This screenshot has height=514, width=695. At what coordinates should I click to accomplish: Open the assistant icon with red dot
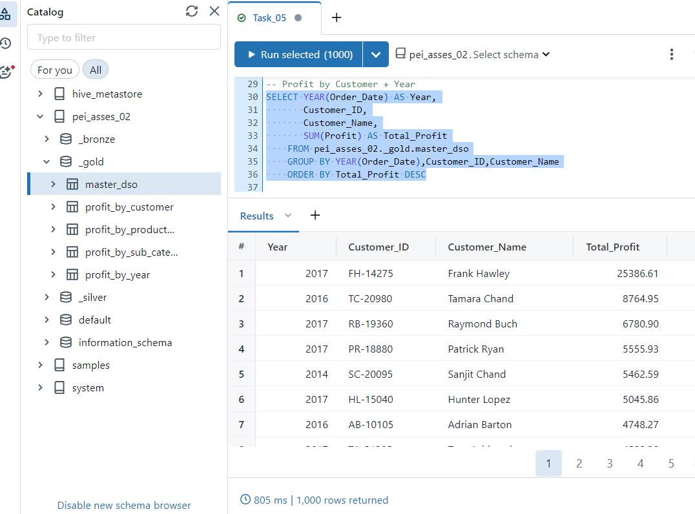pyautogui.click(x=6, y=71)
